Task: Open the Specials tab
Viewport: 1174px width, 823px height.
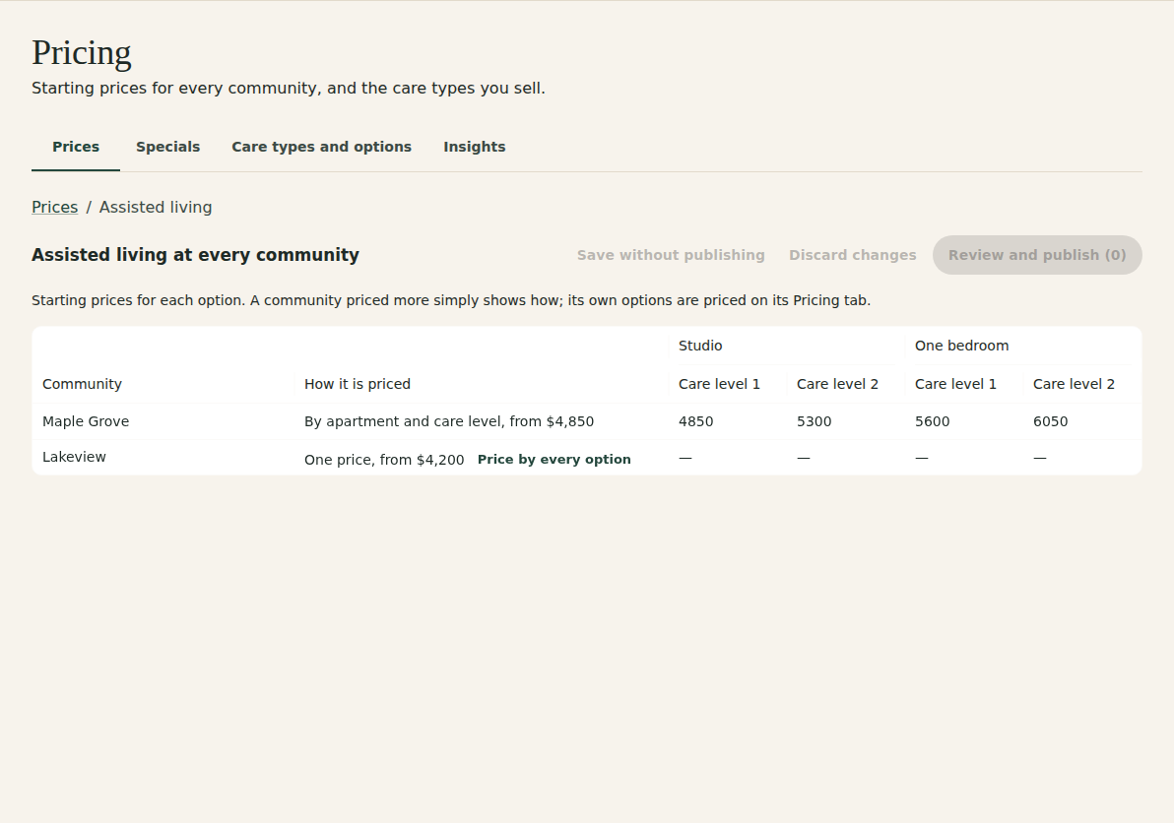Action: [167, 148]
